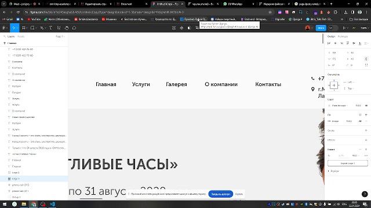
Task: Select the Text tool
Action: pos(50,28)
